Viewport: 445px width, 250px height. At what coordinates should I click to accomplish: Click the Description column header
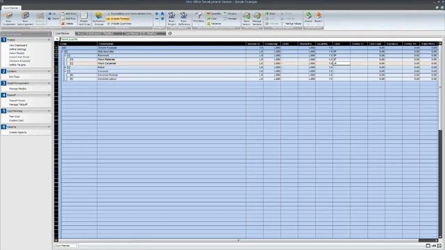point(172,44)
